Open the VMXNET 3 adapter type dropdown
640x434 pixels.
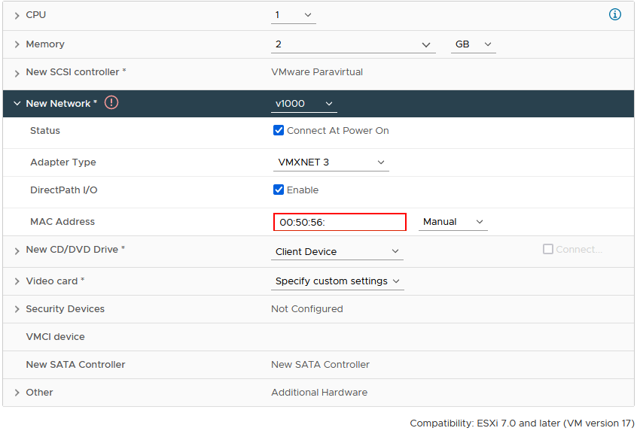(330, 162)
